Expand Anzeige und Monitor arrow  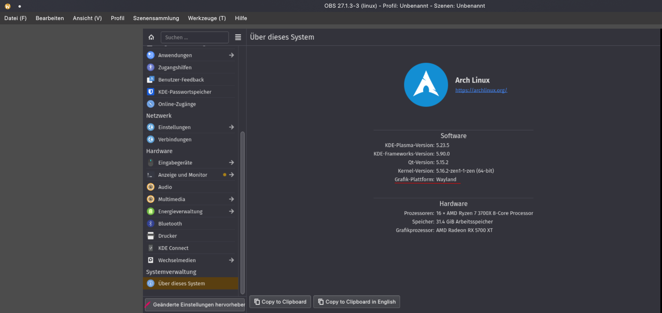pos(231,175)
